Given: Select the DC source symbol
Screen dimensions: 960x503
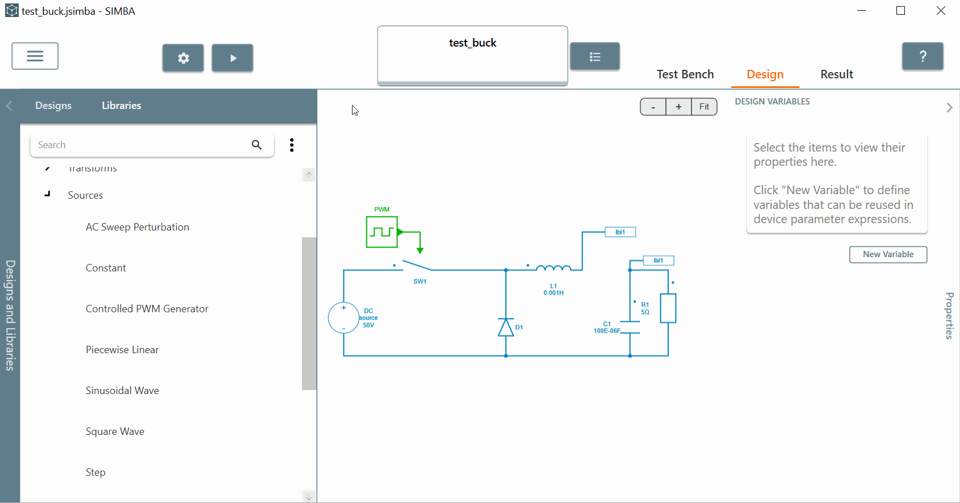Looking at the screenshot, I should (343, 318).
